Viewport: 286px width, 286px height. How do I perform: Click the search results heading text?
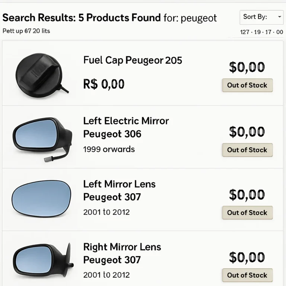(109, 18)
